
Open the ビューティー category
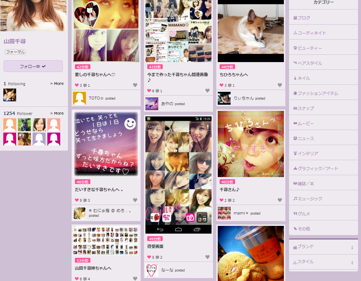coord(323,48)
